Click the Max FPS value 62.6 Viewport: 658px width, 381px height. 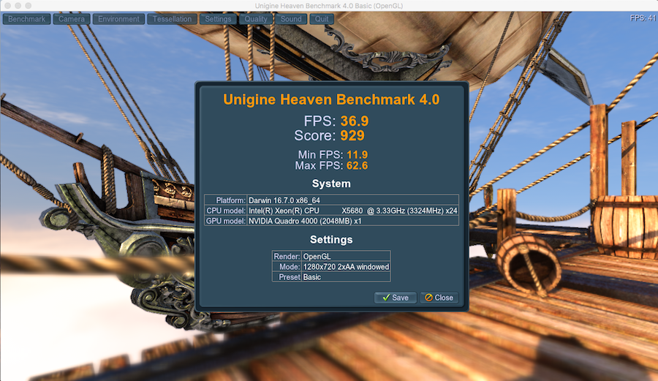pyautogui.click(x=357, y=166)
